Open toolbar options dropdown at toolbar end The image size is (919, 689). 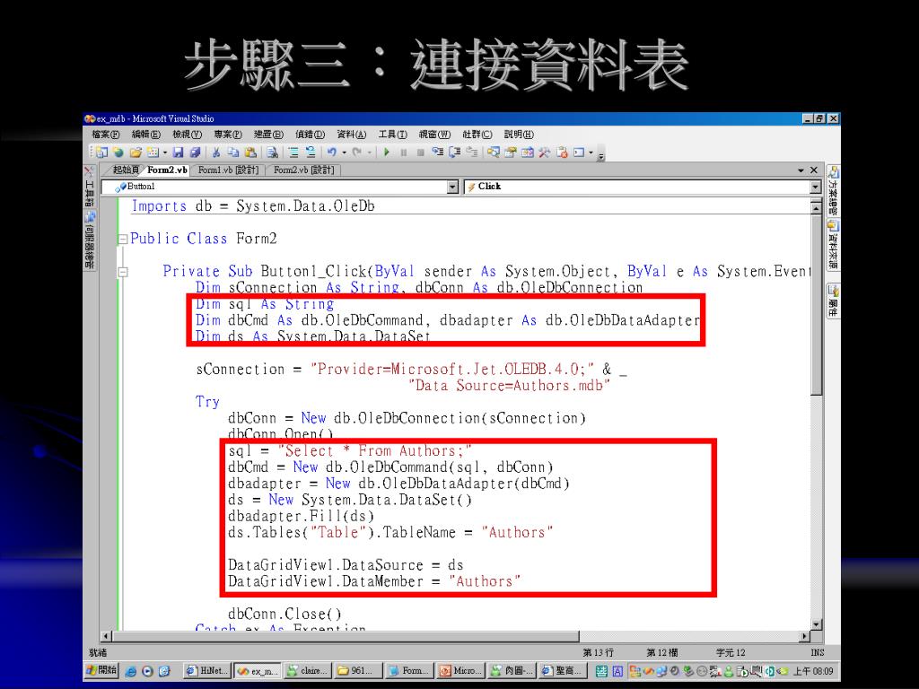[601, 154]
